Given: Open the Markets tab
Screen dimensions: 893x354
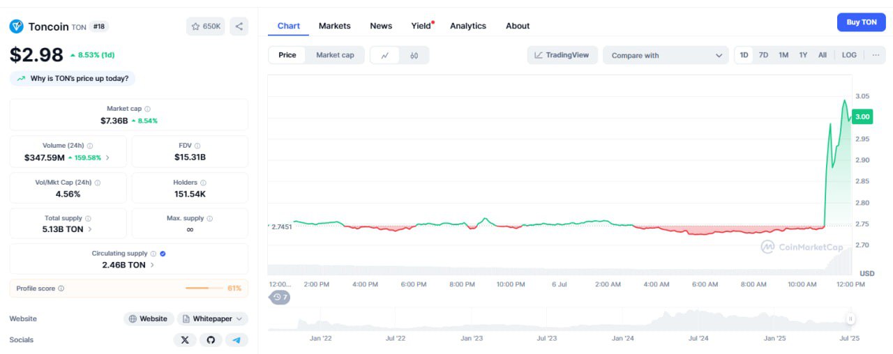Looking at the screenshot, I should coord(335,26).
